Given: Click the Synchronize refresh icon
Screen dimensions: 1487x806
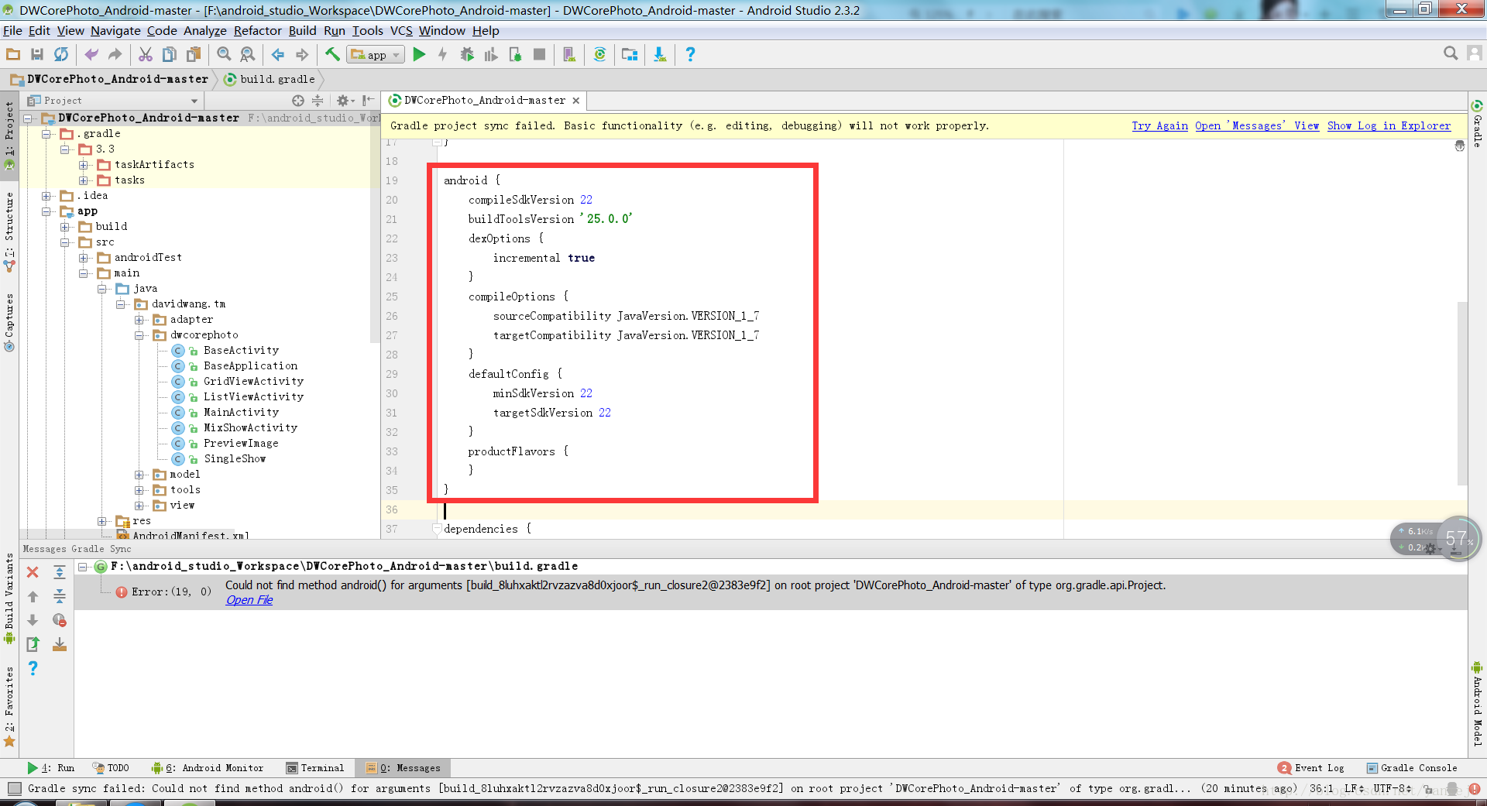Looking at the screenshot, I should click(61, 54).
